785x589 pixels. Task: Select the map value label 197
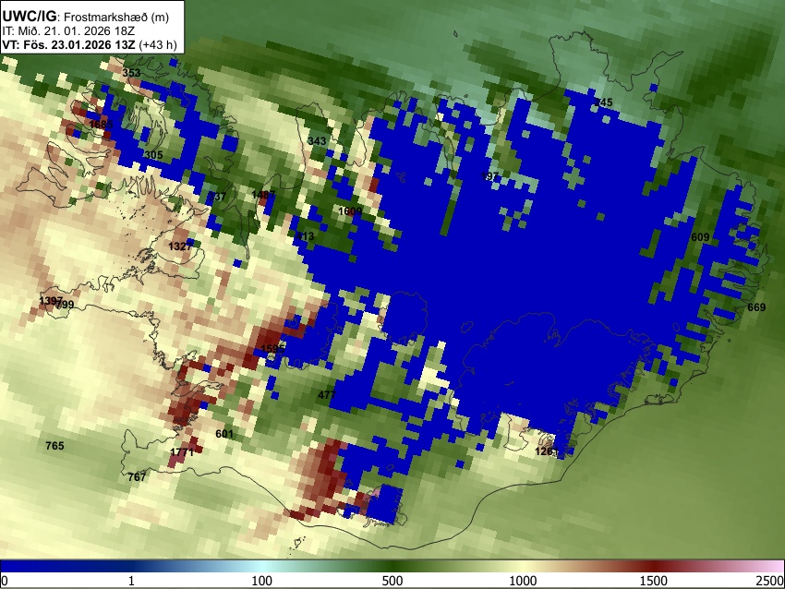[489, 176]
